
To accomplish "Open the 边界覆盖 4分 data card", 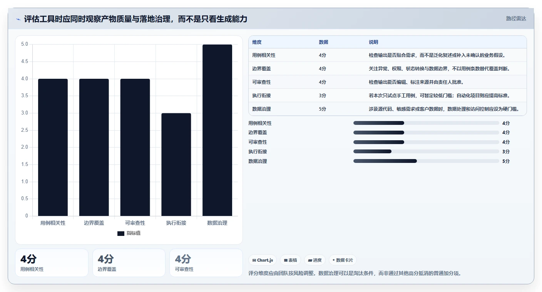I will click(129, 263).
